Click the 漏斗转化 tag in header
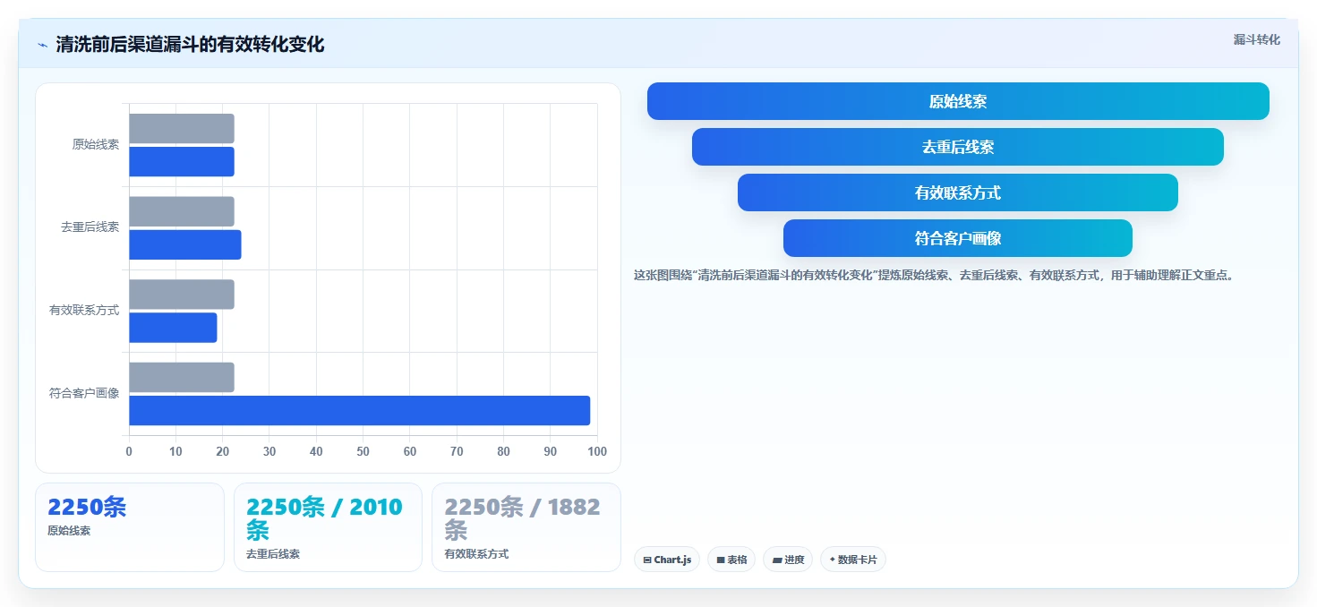The width and height of the screenshot is (1317, 607). coord(1256,39)
